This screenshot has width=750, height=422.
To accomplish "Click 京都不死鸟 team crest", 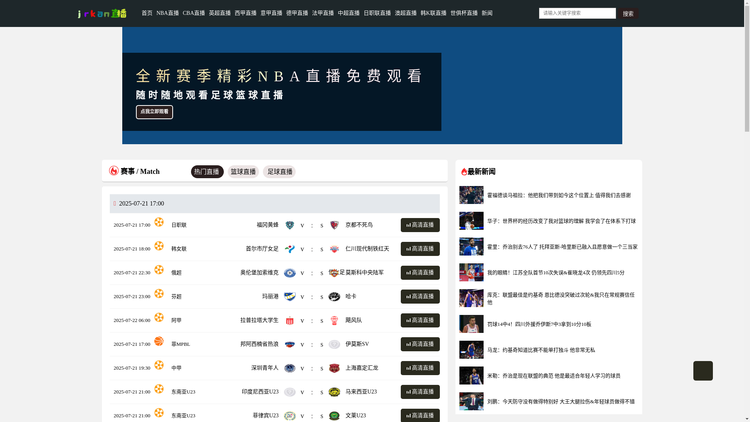I will [x=334, y=225].
